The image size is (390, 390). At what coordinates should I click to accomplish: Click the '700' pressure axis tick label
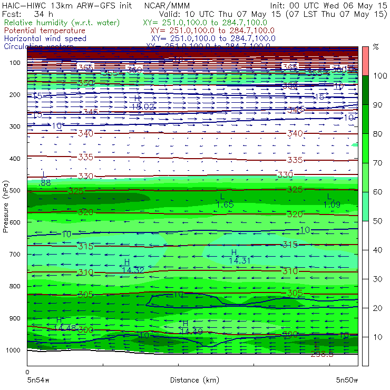pos(15,254)
